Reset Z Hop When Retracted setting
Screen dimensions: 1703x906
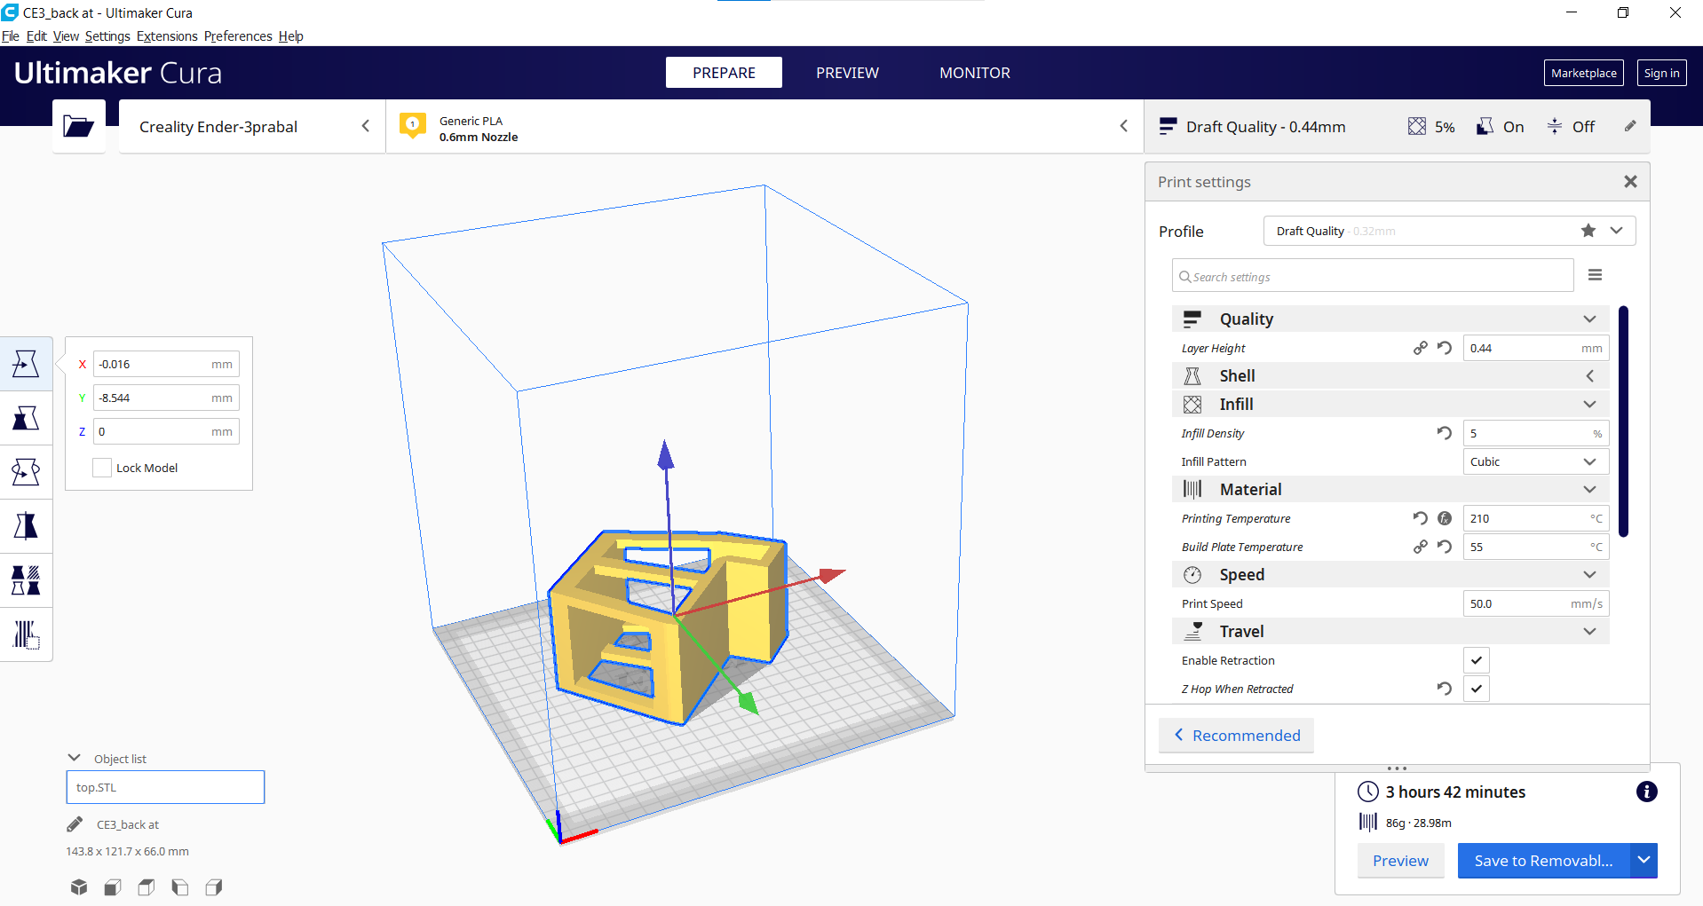pyautogui.click(x=1445, y=689)
